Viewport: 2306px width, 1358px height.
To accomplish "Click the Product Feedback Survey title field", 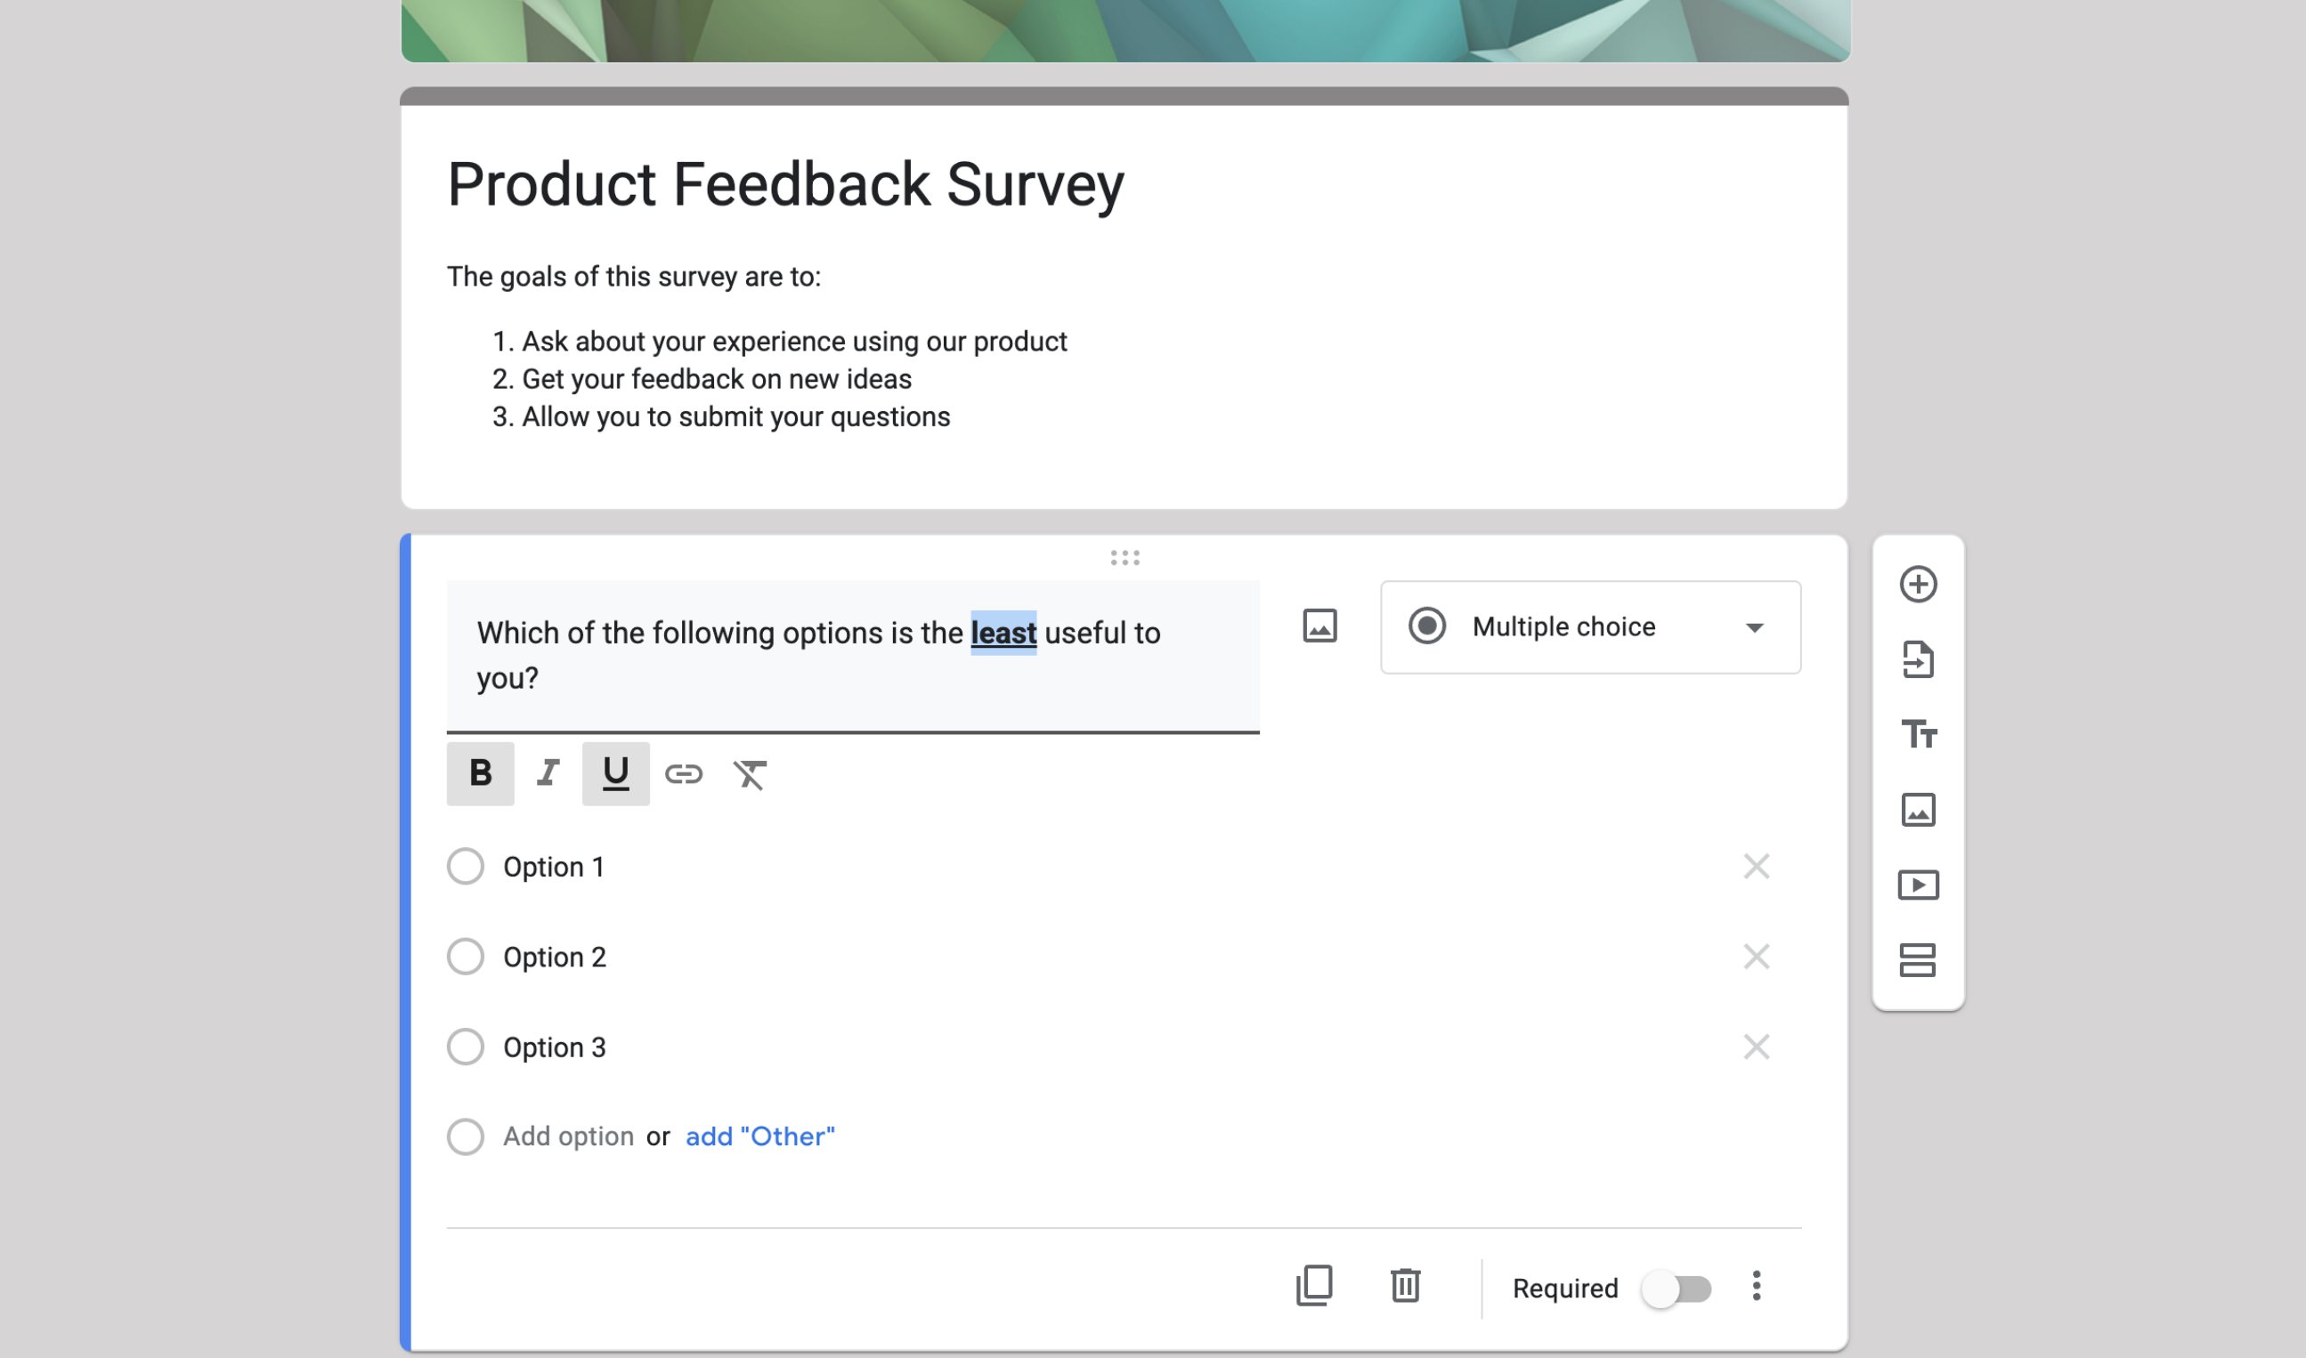I will [785, 184].
